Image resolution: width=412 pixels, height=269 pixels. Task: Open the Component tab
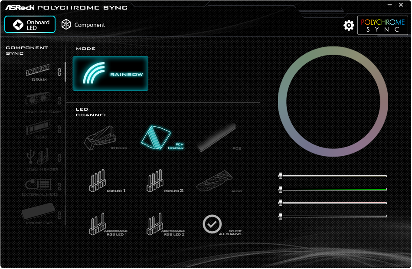83,25
